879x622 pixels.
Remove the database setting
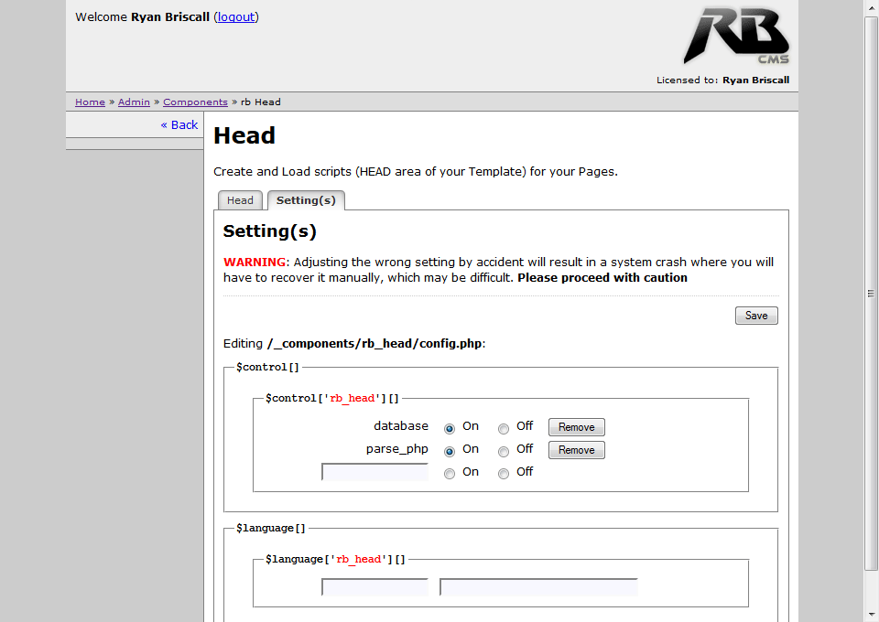[x=576, y=427]
